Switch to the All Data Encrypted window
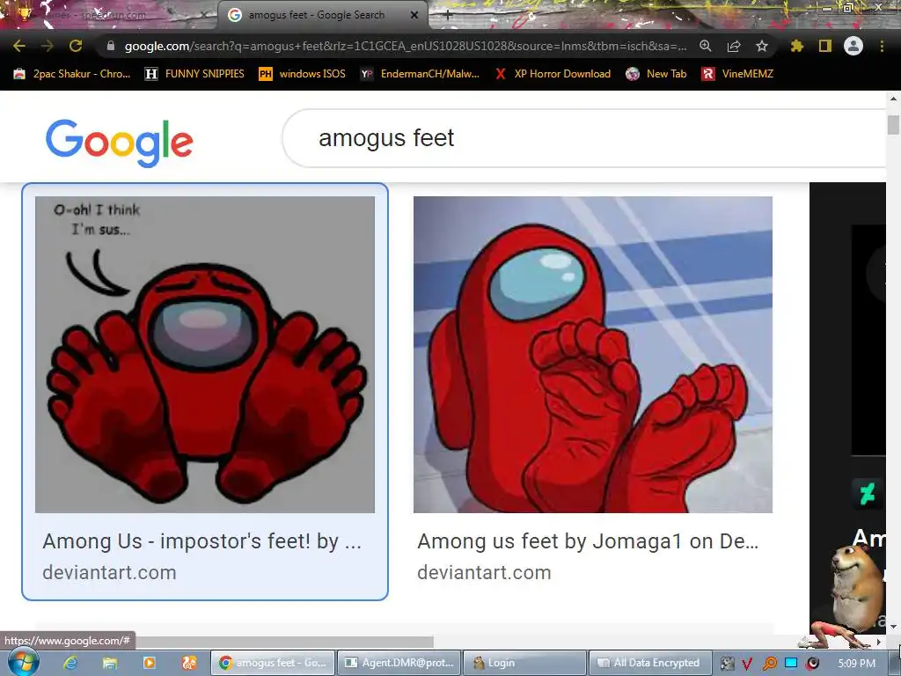This screenshot has height=676, width=901. pos(650,663)
